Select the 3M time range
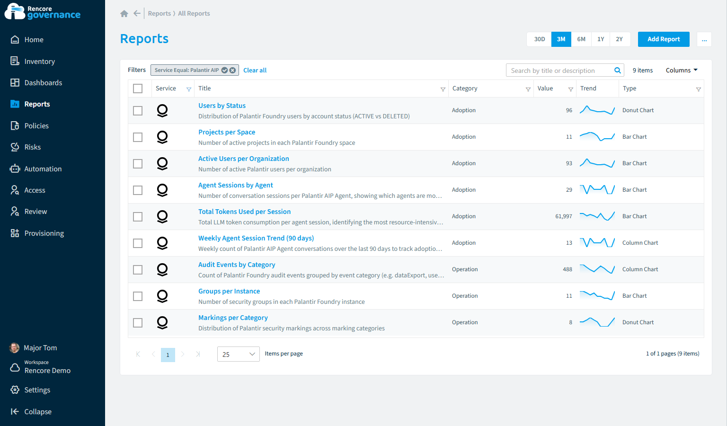The height and width of the screenshot is (426, 727). (561, 39)
